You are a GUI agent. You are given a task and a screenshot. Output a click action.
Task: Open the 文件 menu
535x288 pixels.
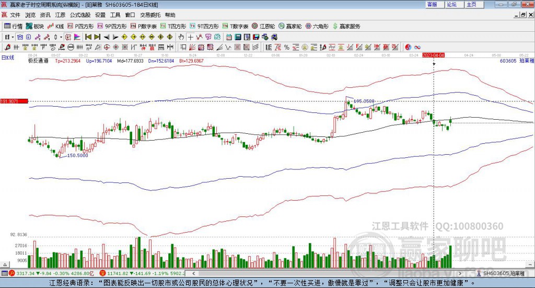coord(15,15)
